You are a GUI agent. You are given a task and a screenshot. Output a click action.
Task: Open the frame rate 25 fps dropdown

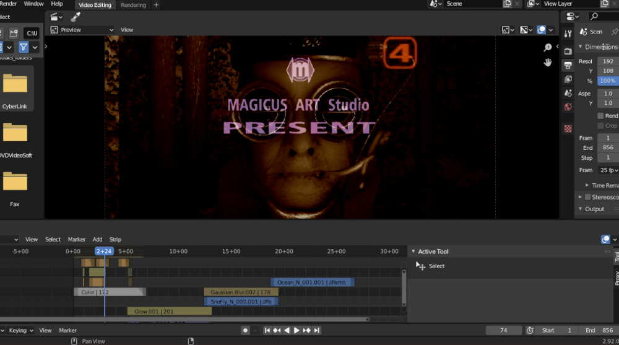[608, 170]
